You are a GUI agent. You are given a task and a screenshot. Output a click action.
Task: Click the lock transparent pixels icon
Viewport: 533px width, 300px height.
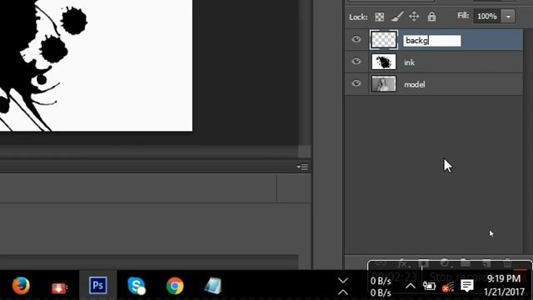coord(380,17)
